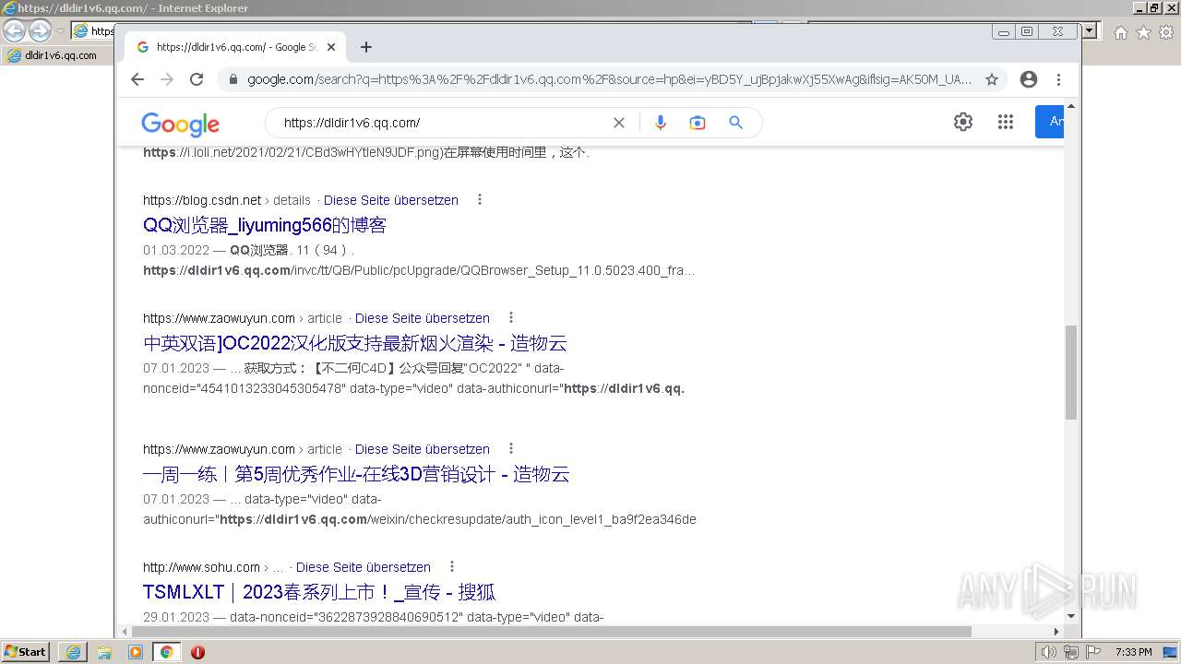Viewport: 1181px width, 664px height.
Task: Click the Google logo
Action: click(x=180, y=124)
